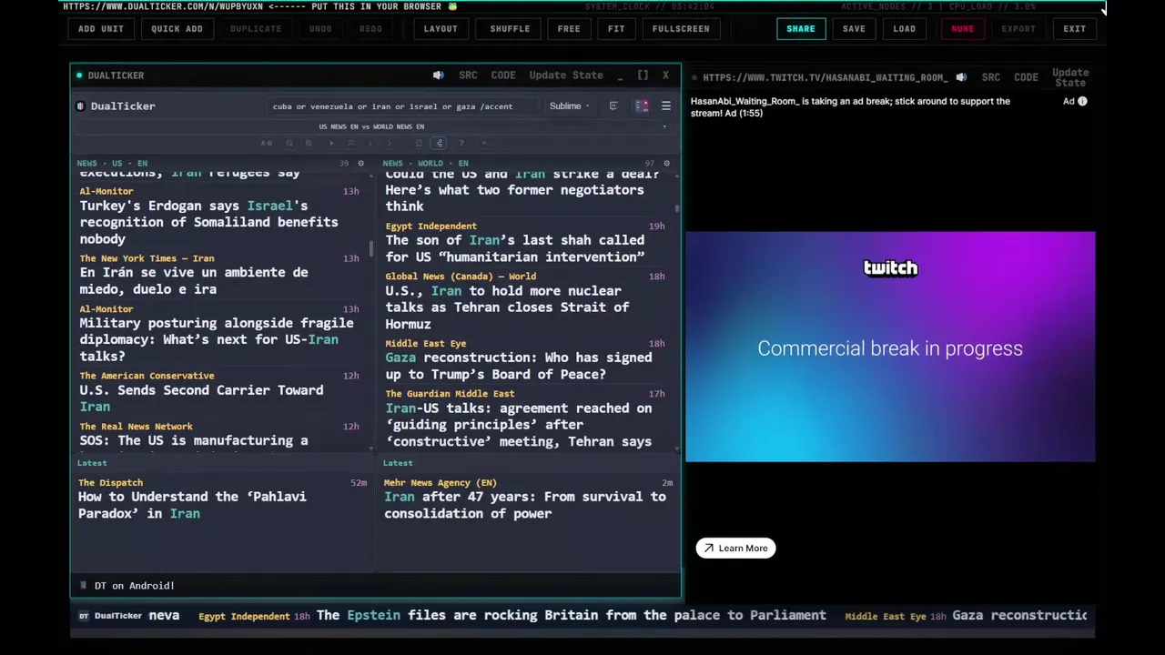
Task: Click the previous arrow icon in toolbar
Action: 370,143
